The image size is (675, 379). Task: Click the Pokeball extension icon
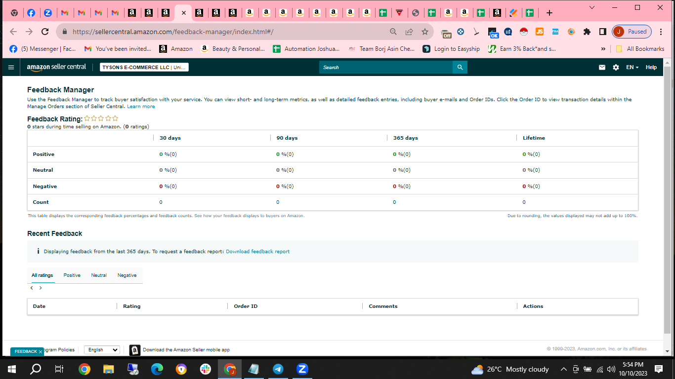pos(524,32)
